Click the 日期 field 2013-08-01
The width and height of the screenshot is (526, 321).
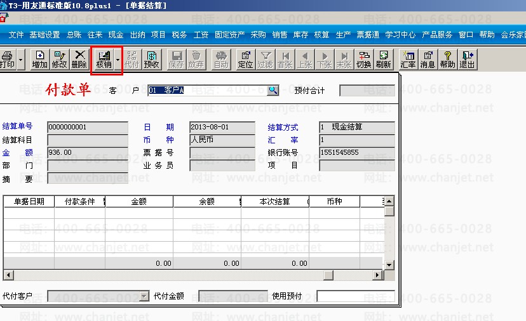(x=222, y=128)
